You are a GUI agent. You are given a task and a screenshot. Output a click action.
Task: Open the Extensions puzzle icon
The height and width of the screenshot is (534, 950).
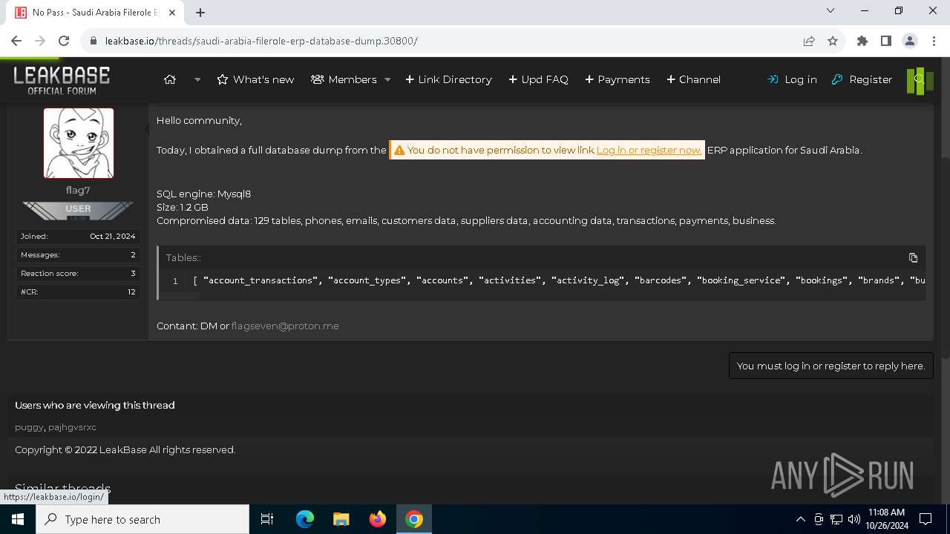click(862, 41)
